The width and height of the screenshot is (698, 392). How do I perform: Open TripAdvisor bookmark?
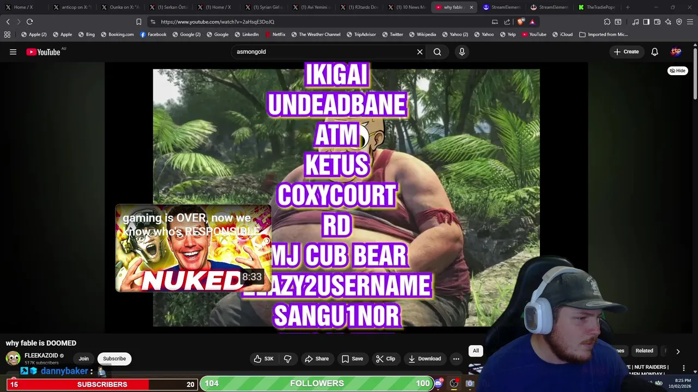361,34
